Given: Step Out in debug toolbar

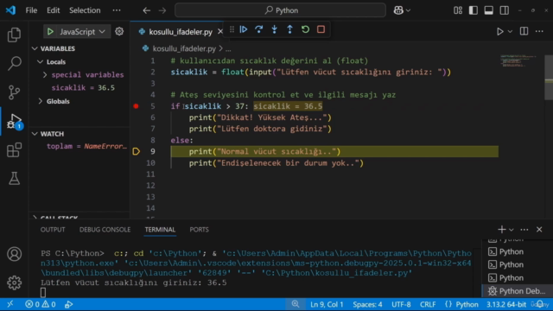Looking at the screenshot, I should 290,29.
